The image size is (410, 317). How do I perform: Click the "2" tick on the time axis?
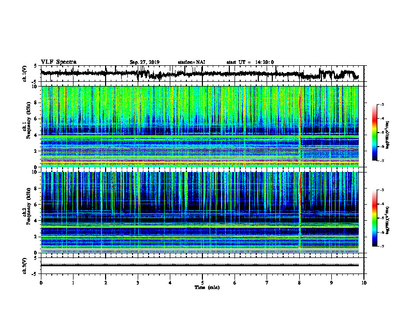click(106, 283)
